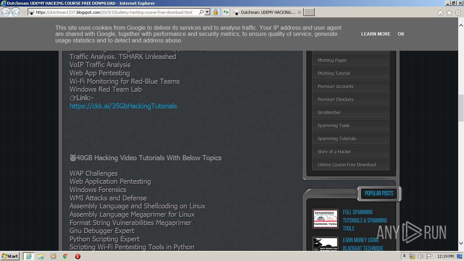Viewport: 464px width, 261px height.
Task: Click 'Gnu Debugger Expert' text line
Action: (102, 231)
